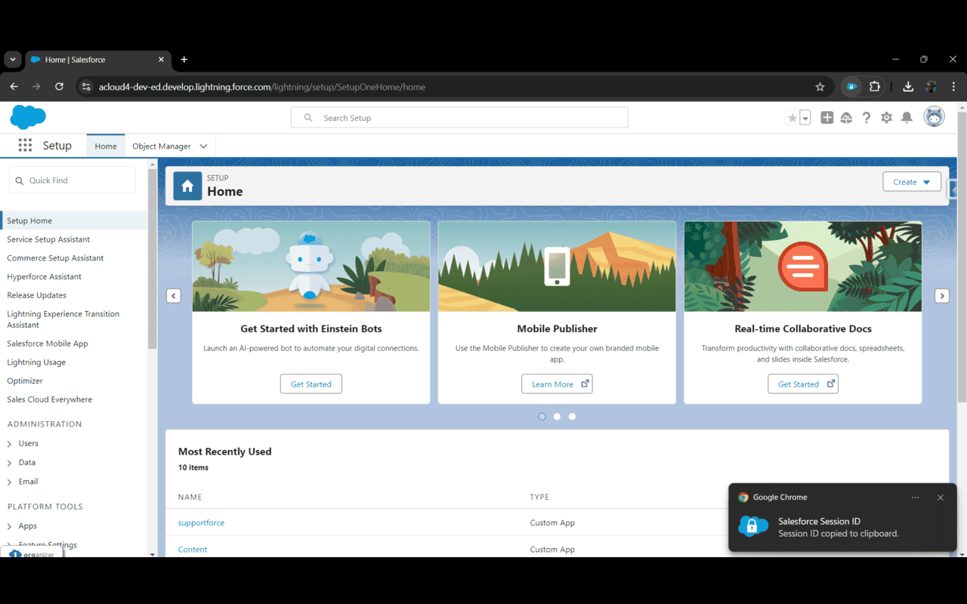Open the App Launcher waffle icon
967x604 pixels.
click(25, 145)
